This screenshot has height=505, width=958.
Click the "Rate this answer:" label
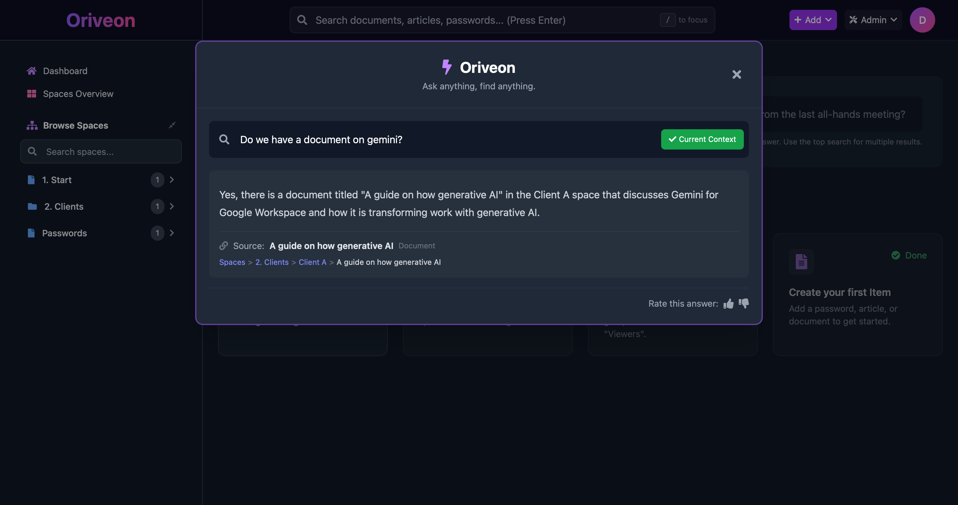683,304
